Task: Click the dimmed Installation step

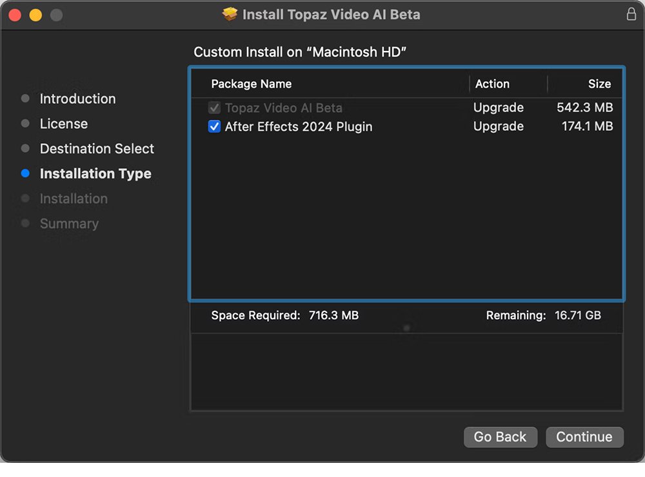Action: (x=74, y=199)
